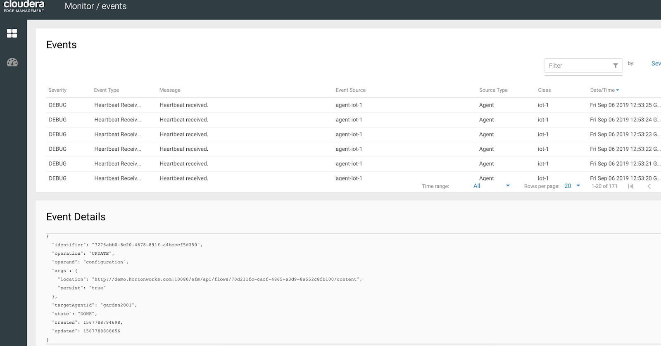Click the Date/Time sort arrow

(618, 90)
